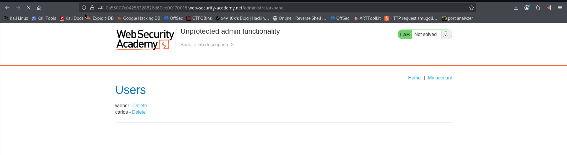Delete the carlos user
567x155 pixels.
tap(139, 112)
